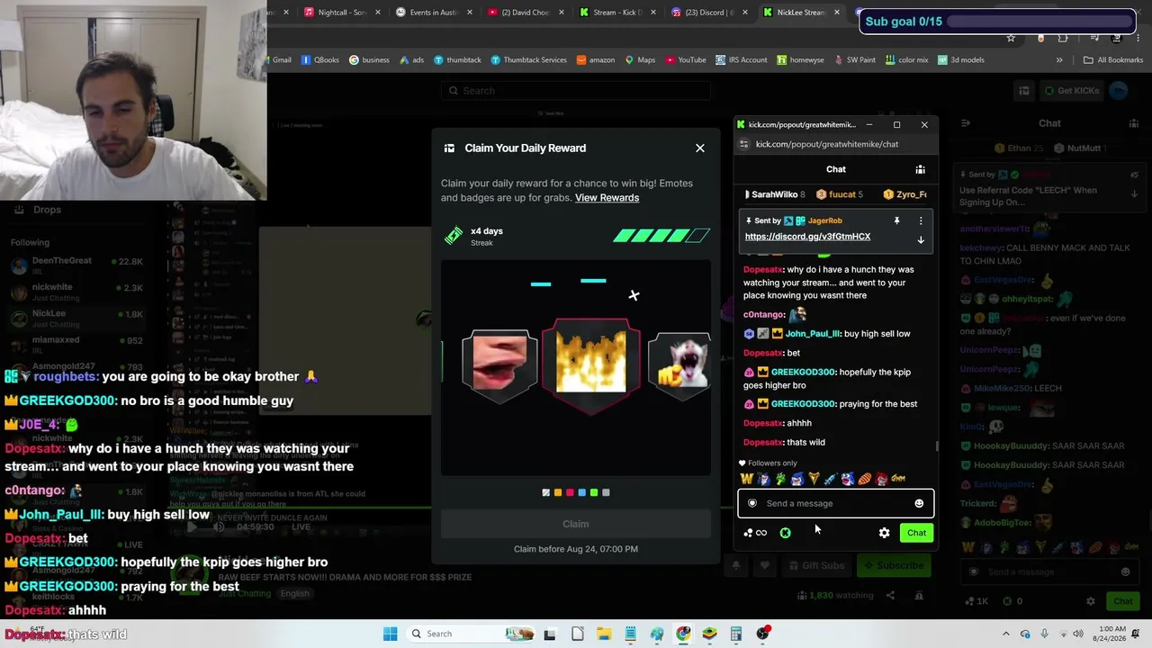Open the chat identity shield icon in popout
Viewport: 1152px width, 648px height.
pos(752,504)
